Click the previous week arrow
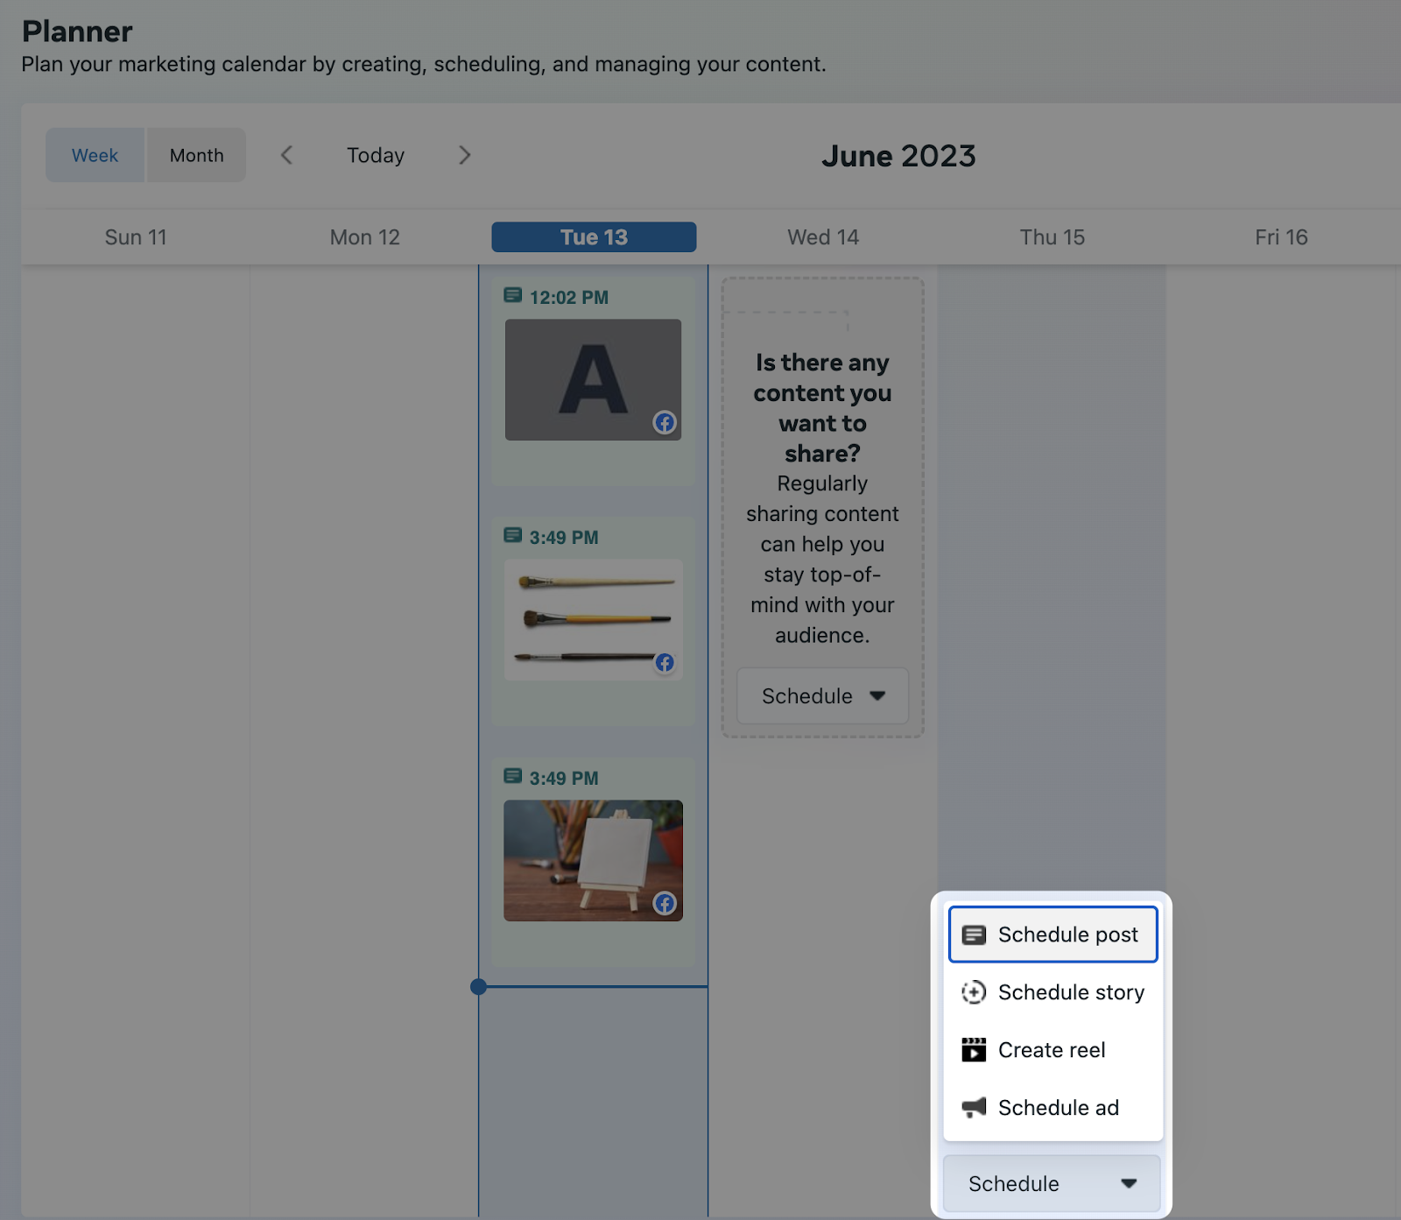Viewport: 1401px width, 1220px height. (286, 155)
